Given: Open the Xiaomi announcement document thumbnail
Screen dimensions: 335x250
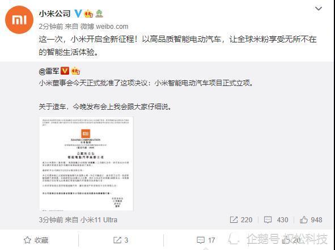Looking at the screenshot, I should click(x=86, y=163).
